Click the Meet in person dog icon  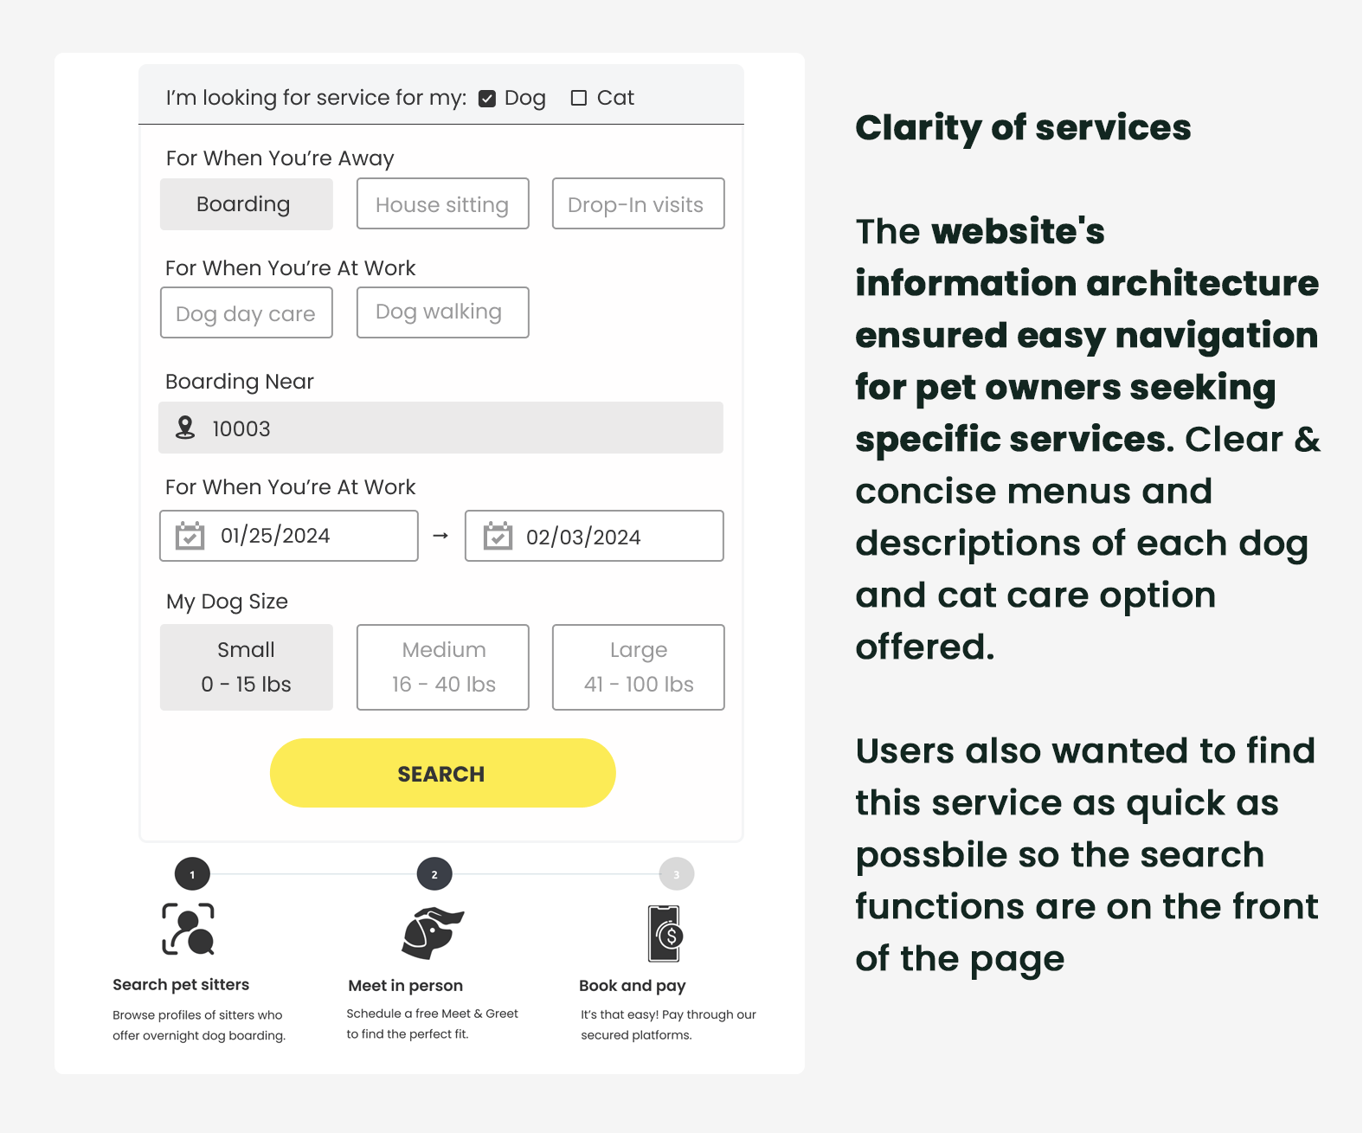(432, 932)
